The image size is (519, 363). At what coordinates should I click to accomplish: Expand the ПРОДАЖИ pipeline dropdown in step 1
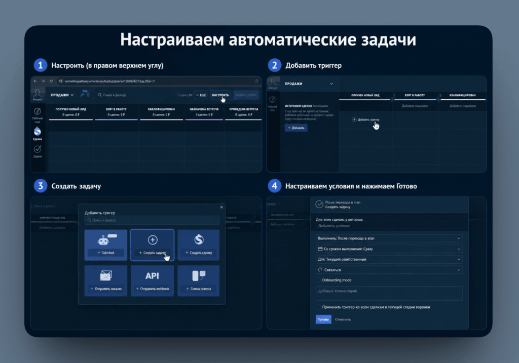[62, 95]
